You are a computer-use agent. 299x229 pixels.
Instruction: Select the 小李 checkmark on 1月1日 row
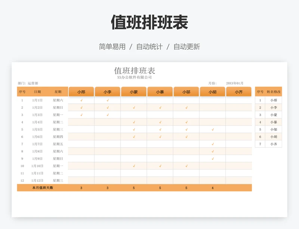[x=108, y=100]
